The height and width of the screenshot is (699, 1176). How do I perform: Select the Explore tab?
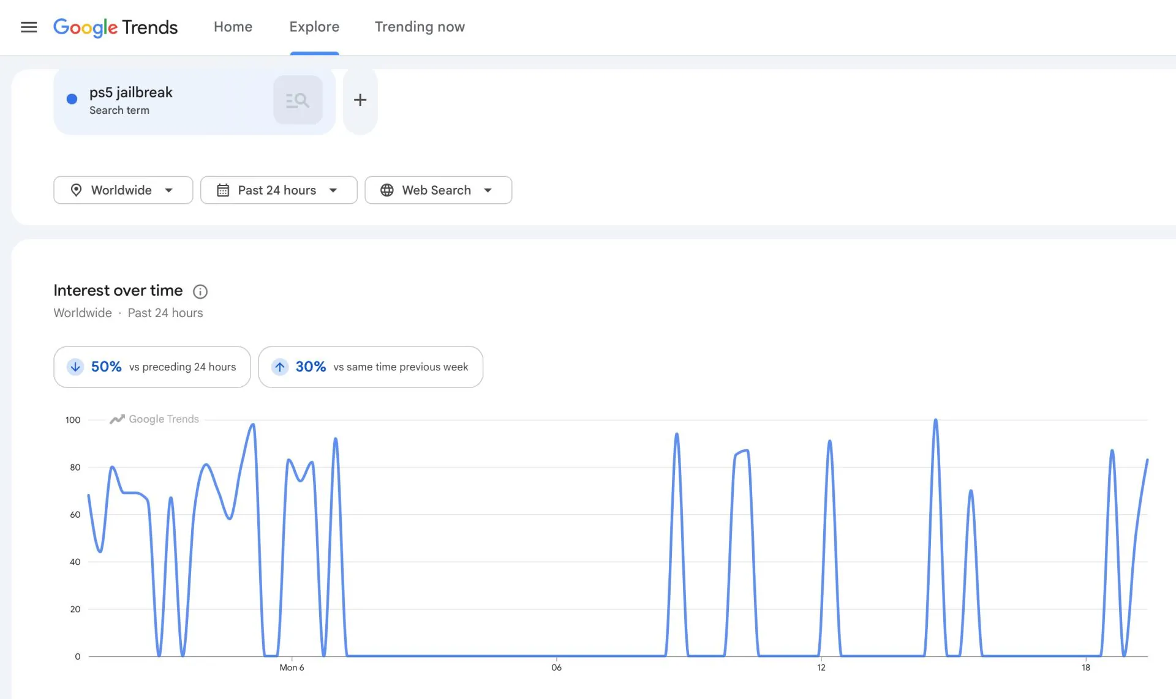pyautogui.click(x=314, y=27)
